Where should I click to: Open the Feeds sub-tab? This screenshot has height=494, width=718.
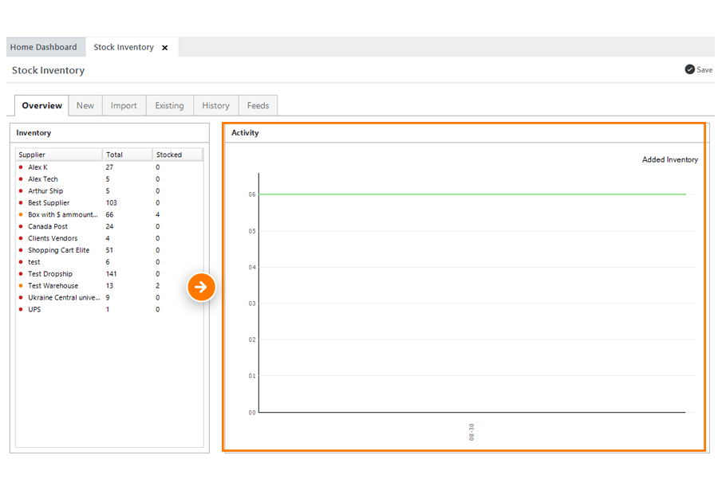258,106
